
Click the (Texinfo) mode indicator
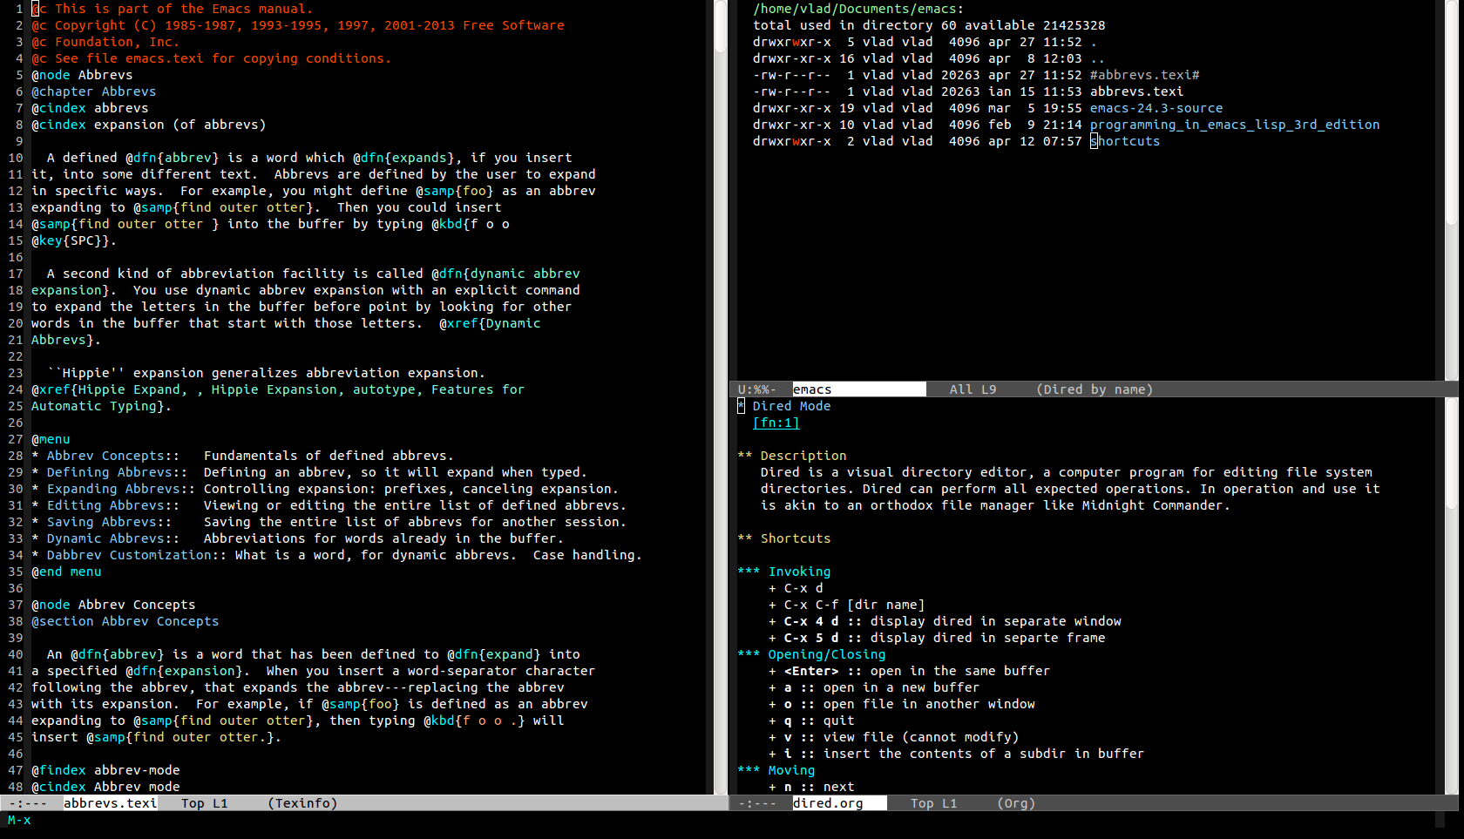pos(302,803)
